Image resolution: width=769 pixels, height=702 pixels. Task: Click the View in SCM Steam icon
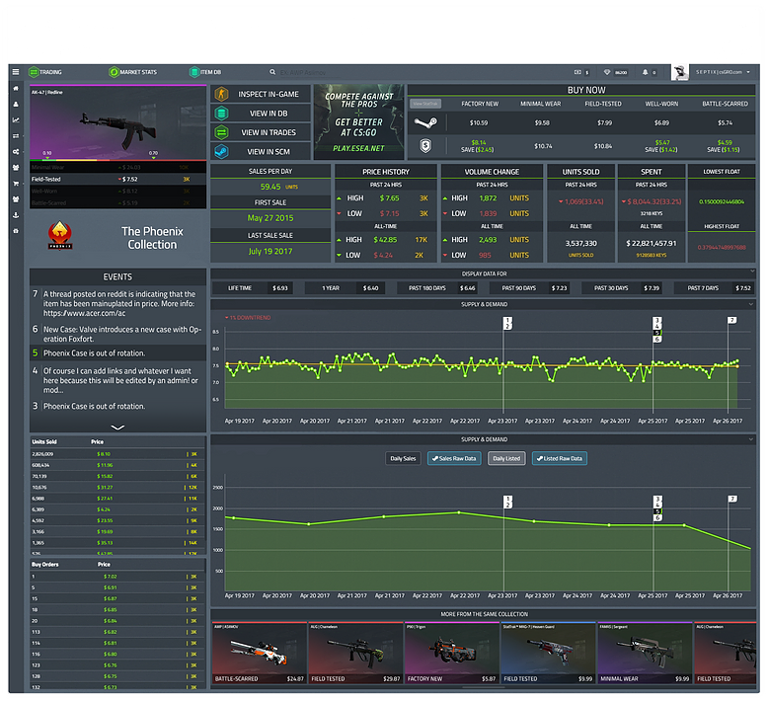click(x=222, y=152)
